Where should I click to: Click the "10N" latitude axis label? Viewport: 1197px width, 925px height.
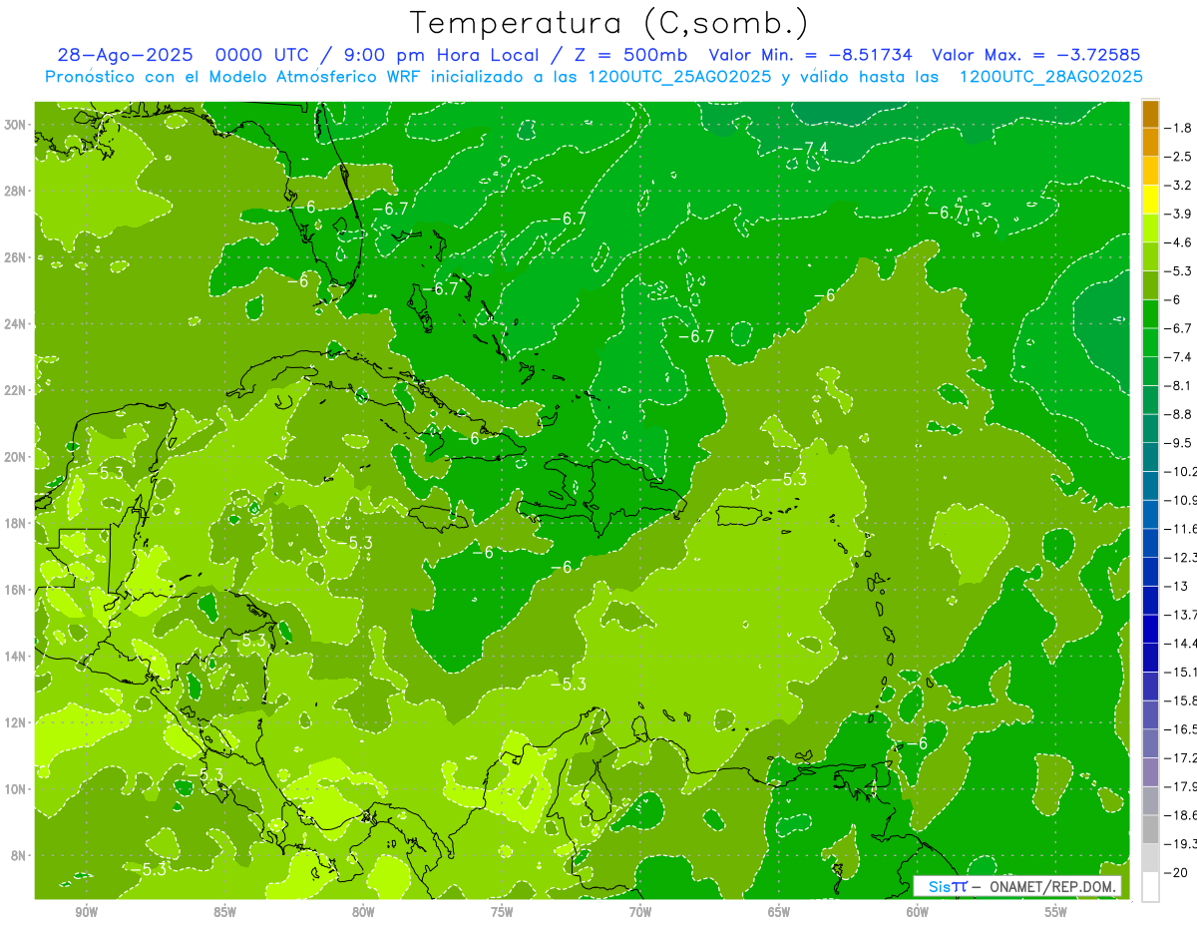pyautogui.click(x=16, y=788)
